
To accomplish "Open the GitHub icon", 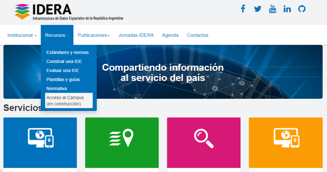I will (x=302, y=9).
